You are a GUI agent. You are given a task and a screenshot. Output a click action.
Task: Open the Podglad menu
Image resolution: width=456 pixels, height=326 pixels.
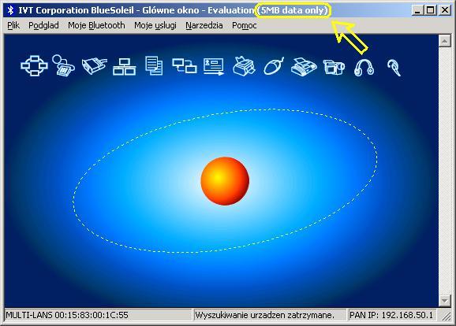43,25
